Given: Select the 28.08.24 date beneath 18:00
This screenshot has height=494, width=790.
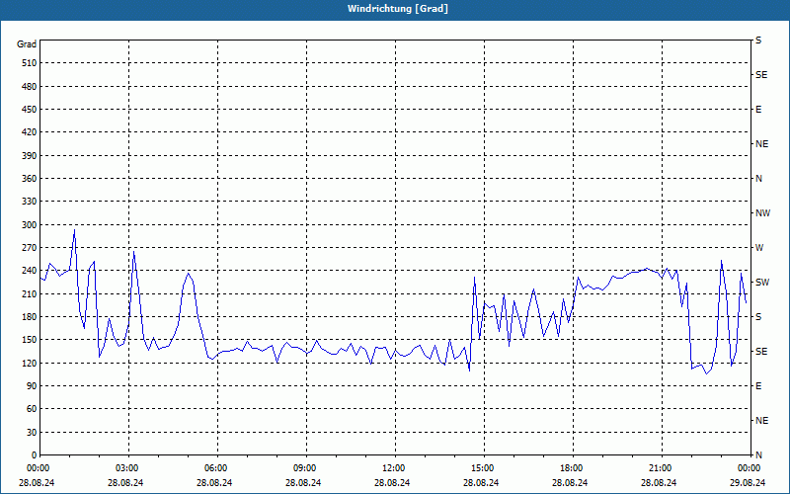Looking at the screenshot, I should [x=570, y=482].
